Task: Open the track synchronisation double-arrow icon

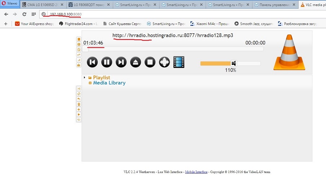Action: click(x=79, y=55)
